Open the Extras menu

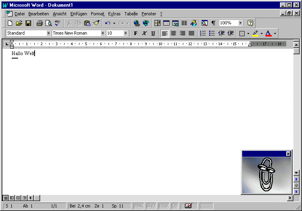point(114,14)
